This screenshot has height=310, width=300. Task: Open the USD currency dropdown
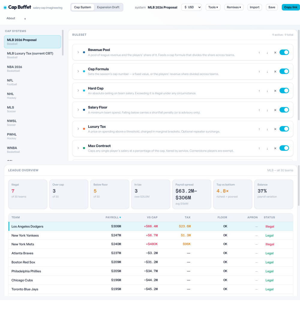pyautogui.click(x=191, y=7)
